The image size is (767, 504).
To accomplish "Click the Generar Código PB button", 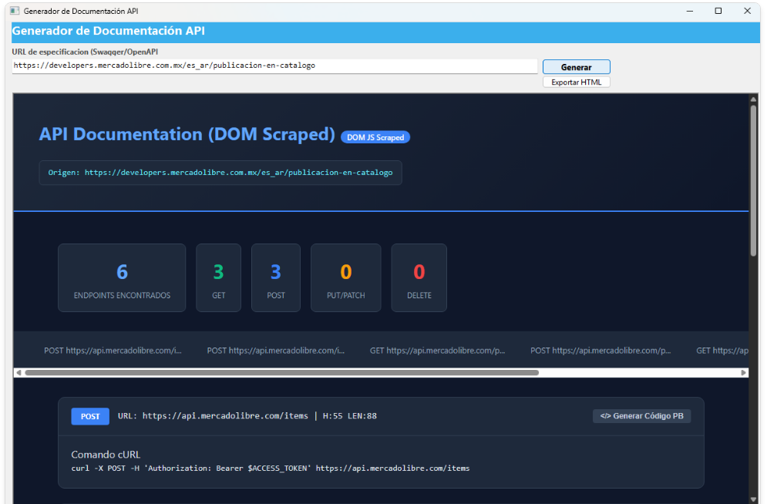I will pos(641,416).
